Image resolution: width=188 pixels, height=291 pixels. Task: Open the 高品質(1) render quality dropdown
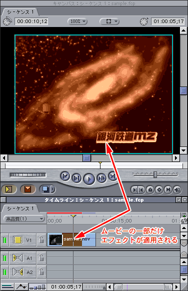[x=24, y=219]
